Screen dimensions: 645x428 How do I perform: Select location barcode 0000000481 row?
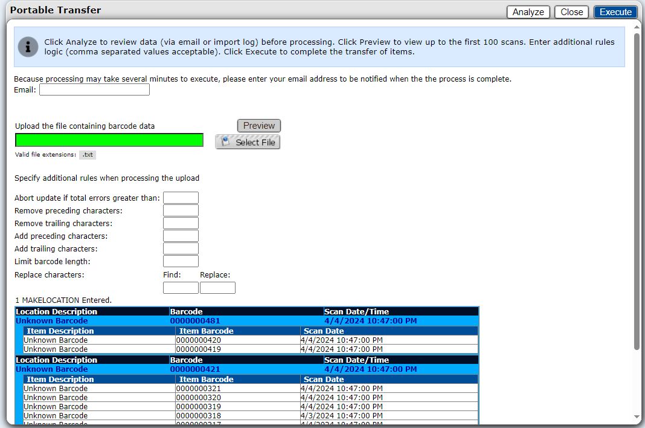195,321
